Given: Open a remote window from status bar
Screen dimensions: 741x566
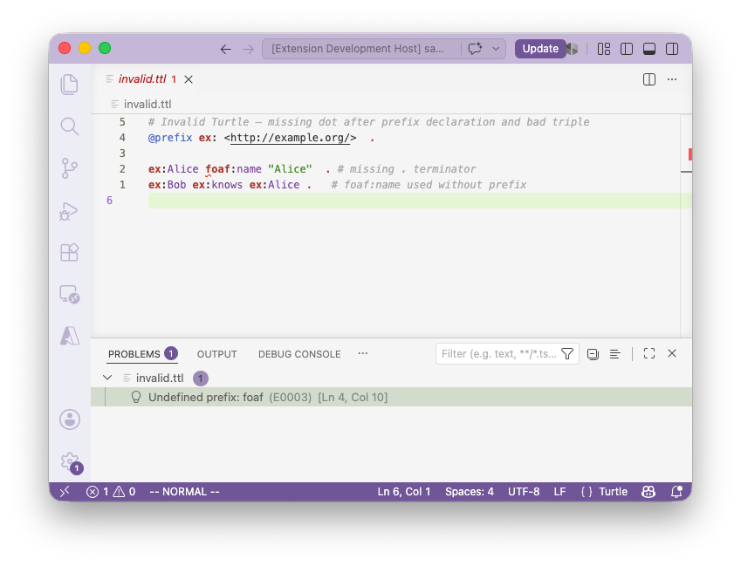Looking at the screenshot, I should 65,491.
